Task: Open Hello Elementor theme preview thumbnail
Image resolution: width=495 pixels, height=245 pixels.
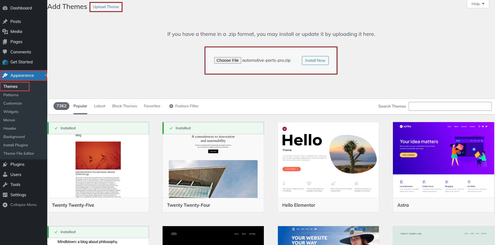Action: click(328, 160)
